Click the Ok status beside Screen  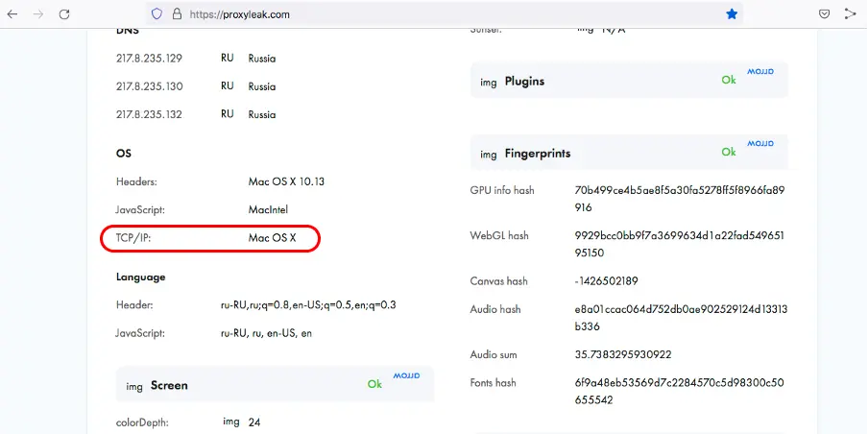click(x=374, y=384)
